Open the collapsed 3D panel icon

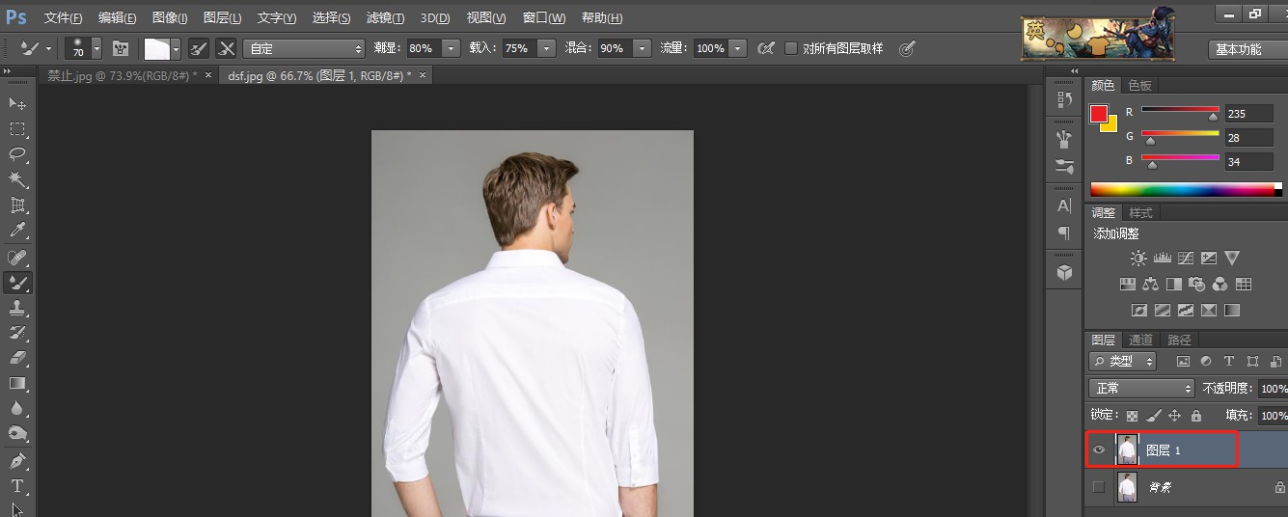click(1065, 273)
